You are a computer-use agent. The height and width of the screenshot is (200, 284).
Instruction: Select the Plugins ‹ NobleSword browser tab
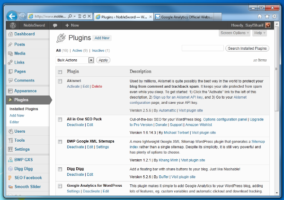[x=124, y=17]
